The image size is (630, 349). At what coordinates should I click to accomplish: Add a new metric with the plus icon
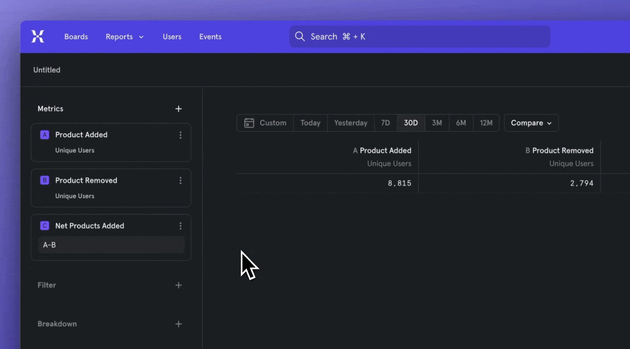(178, 109)
